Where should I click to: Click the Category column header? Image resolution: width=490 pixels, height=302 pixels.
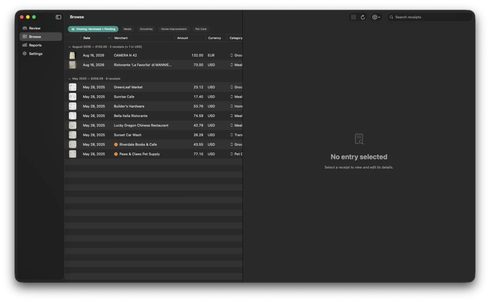pyautogui.click(x=235, y=38)
